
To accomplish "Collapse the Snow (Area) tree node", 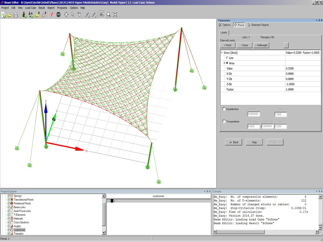I will (221, 53).
